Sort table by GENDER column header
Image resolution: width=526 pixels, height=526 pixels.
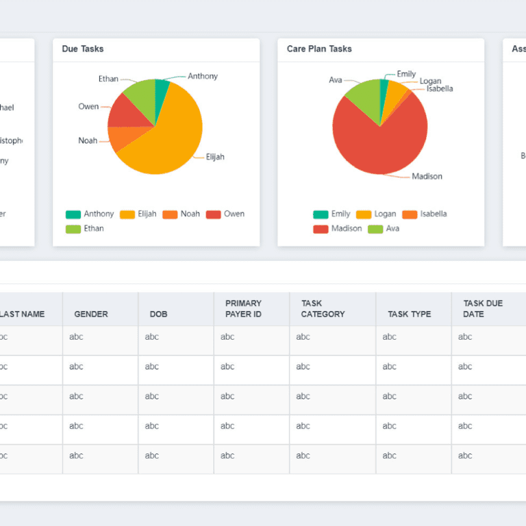pyautogui.click(x=91, y=314)
